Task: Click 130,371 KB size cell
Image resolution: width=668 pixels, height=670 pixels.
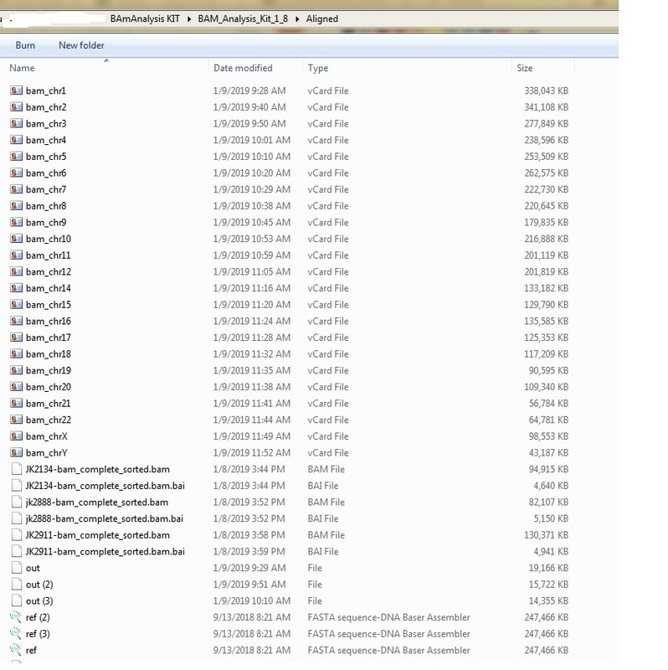Action: click(x=547, y=535)
